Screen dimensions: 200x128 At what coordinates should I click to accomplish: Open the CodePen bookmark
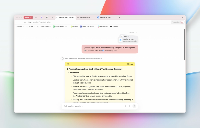tap(114, 27)
